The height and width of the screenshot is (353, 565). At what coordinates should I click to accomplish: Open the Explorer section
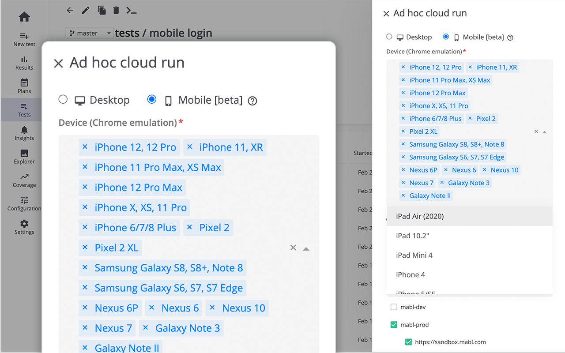click(24, 156)
